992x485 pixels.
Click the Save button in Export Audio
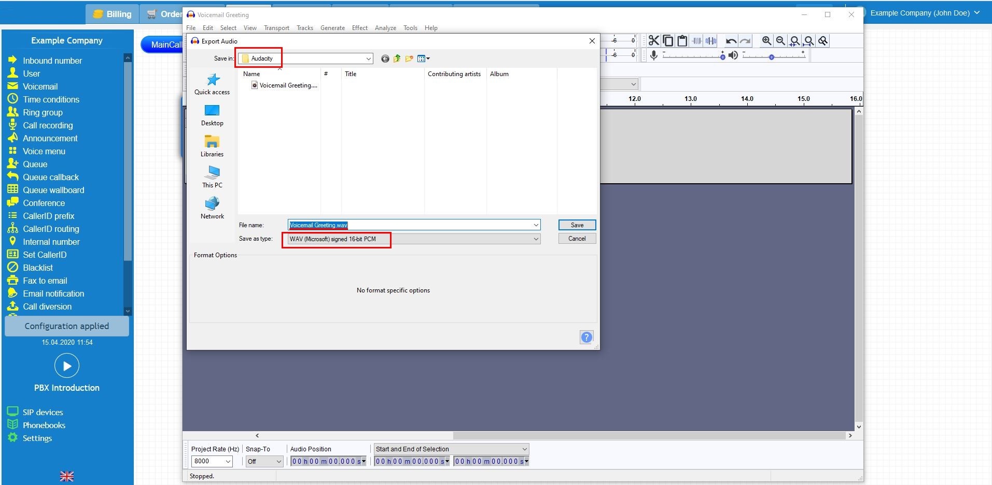click(577, 225)
